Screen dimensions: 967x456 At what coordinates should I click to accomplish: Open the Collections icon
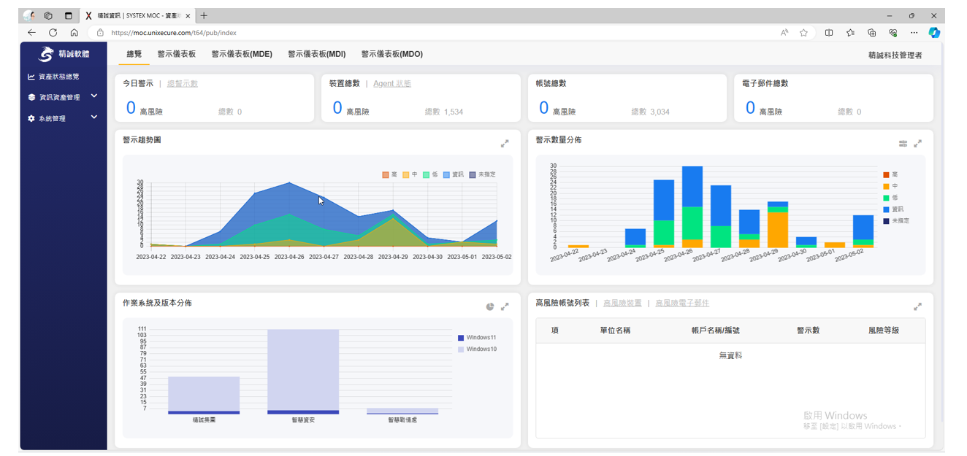871,33
